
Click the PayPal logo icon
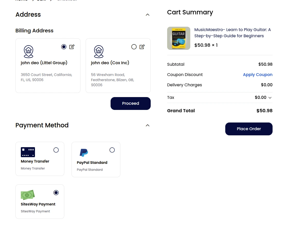(84, 153)
